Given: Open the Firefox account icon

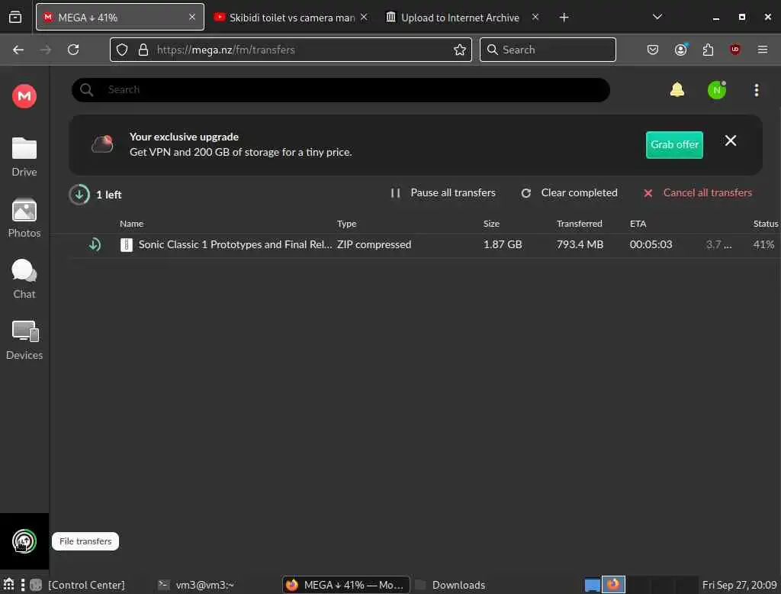Looking at the screenshot, I should pyautogui.click(x=680, y=50).
